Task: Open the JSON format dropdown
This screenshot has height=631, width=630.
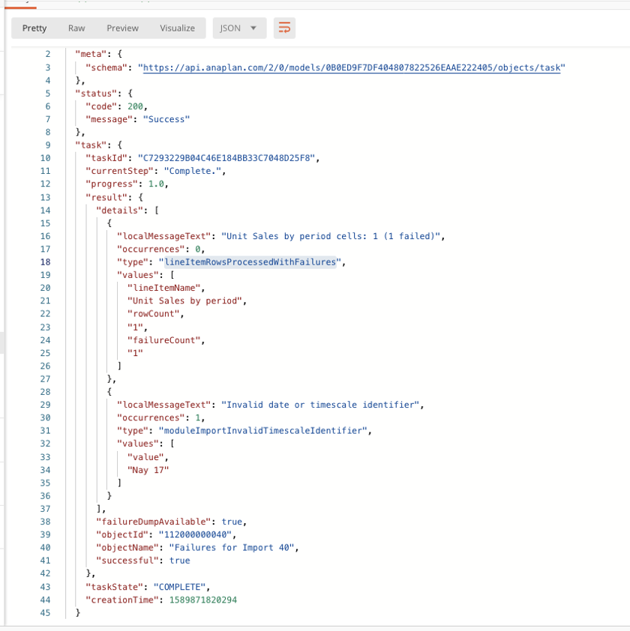Action: pyautogui.click(x=238, y=28)
